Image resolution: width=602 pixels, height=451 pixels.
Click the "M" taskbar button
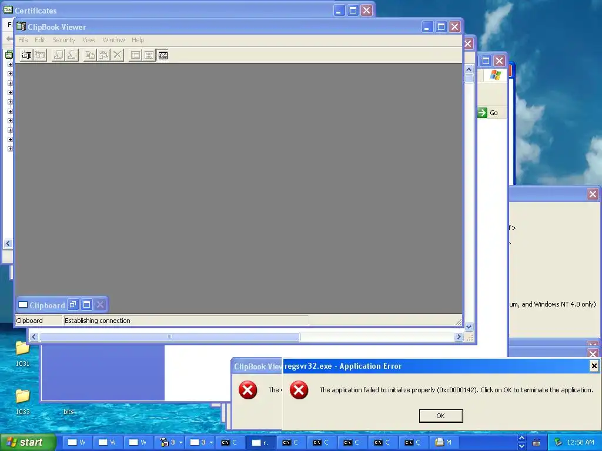pyautogui.click(x=443, y=442)
